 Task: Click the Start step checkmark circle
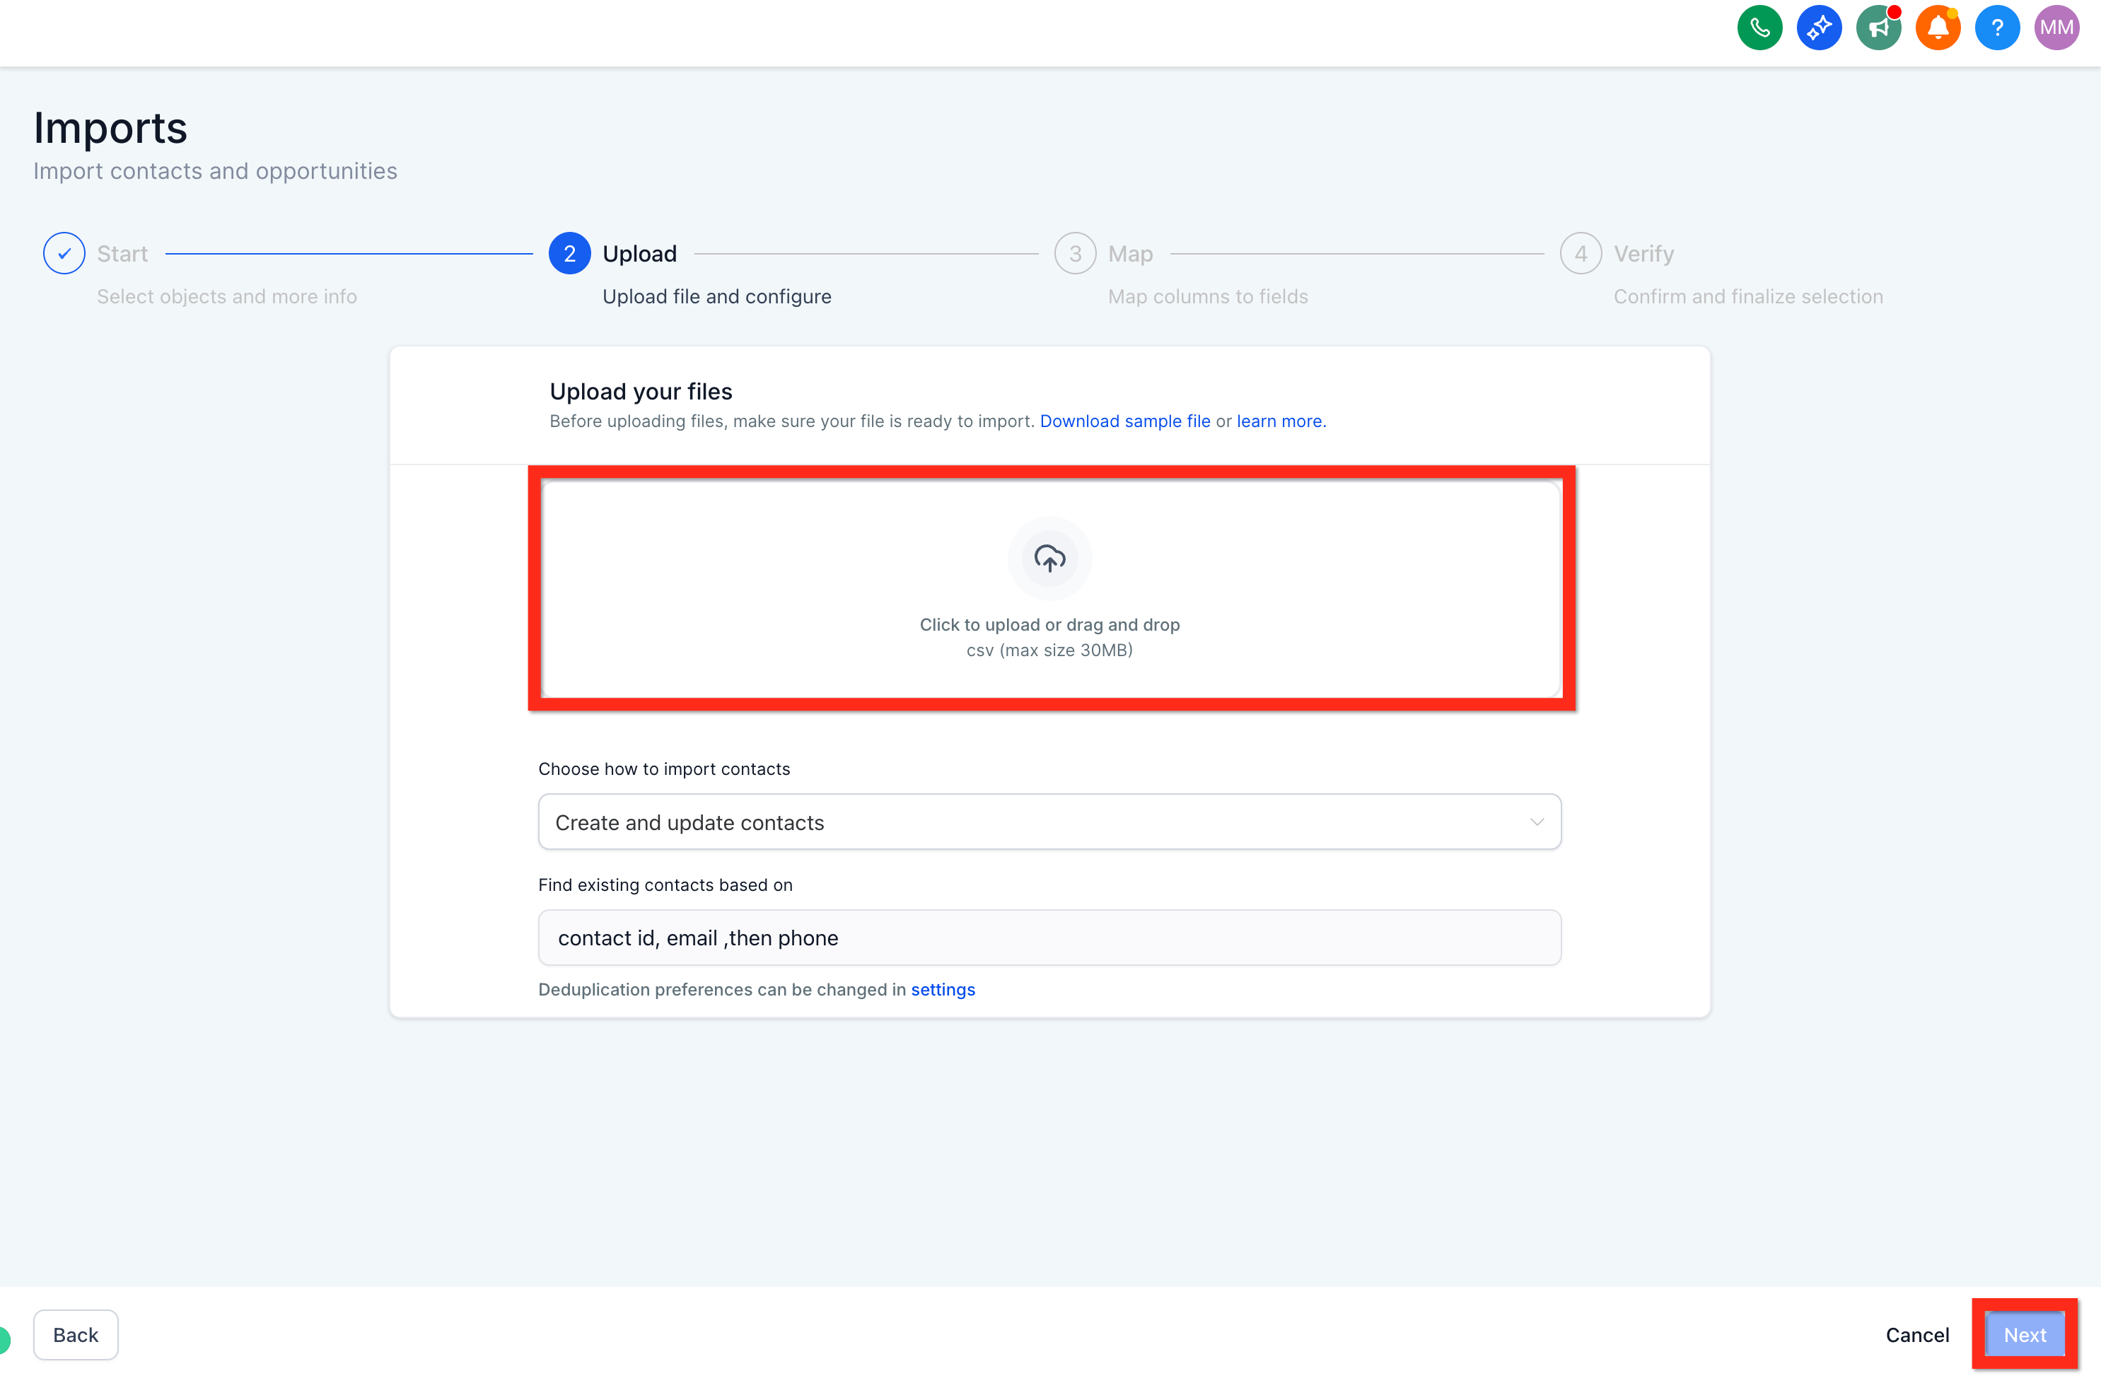point(64,253)
